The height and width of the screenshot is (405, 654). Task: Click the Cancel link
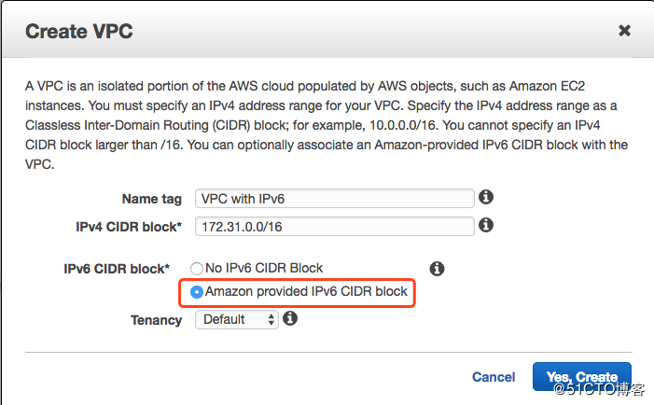[494, 377]
